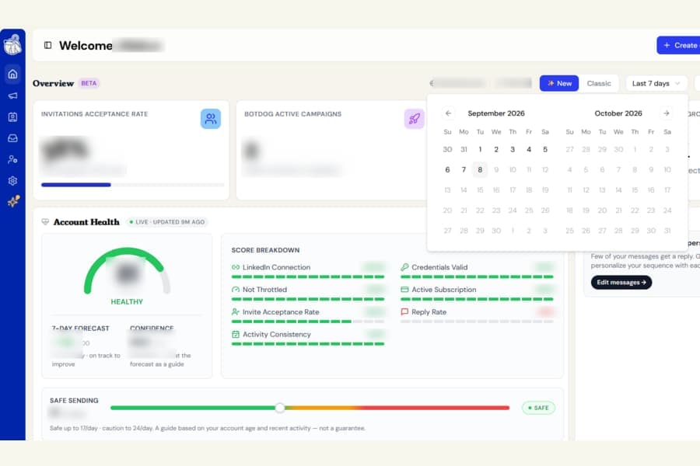Screen dimensions: 700x466
Task: Select September 3 in calendar
Action: click(x=513, y=149)
